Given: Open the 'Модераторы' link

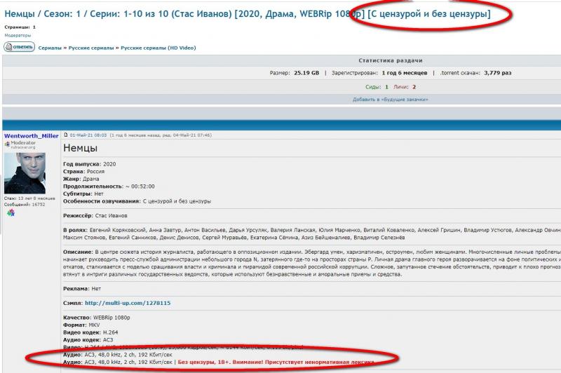Looking at the screenshot, I should [x=18, y=34].
